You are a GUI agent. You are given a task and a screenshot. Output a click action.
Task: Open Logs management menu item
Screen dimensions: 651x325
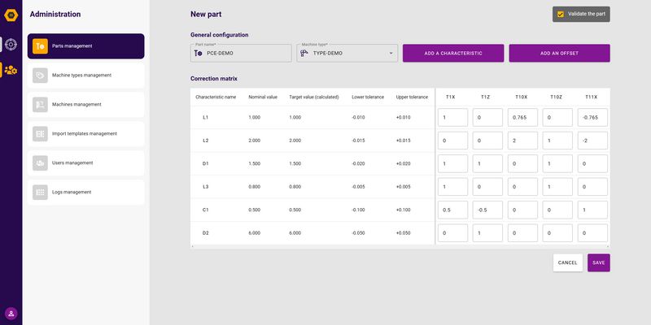86,193
